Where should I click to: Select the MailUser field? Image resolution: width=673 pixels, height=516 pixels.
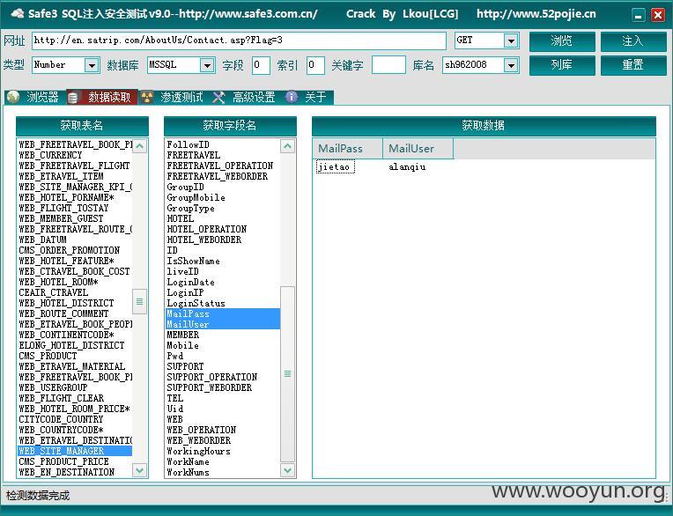[223, 324]
